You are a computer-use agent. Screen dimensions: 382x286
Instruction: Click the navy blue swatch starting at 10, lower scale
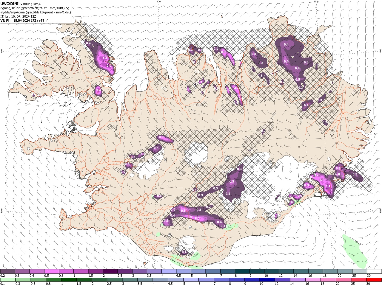[x=267, y=280]
